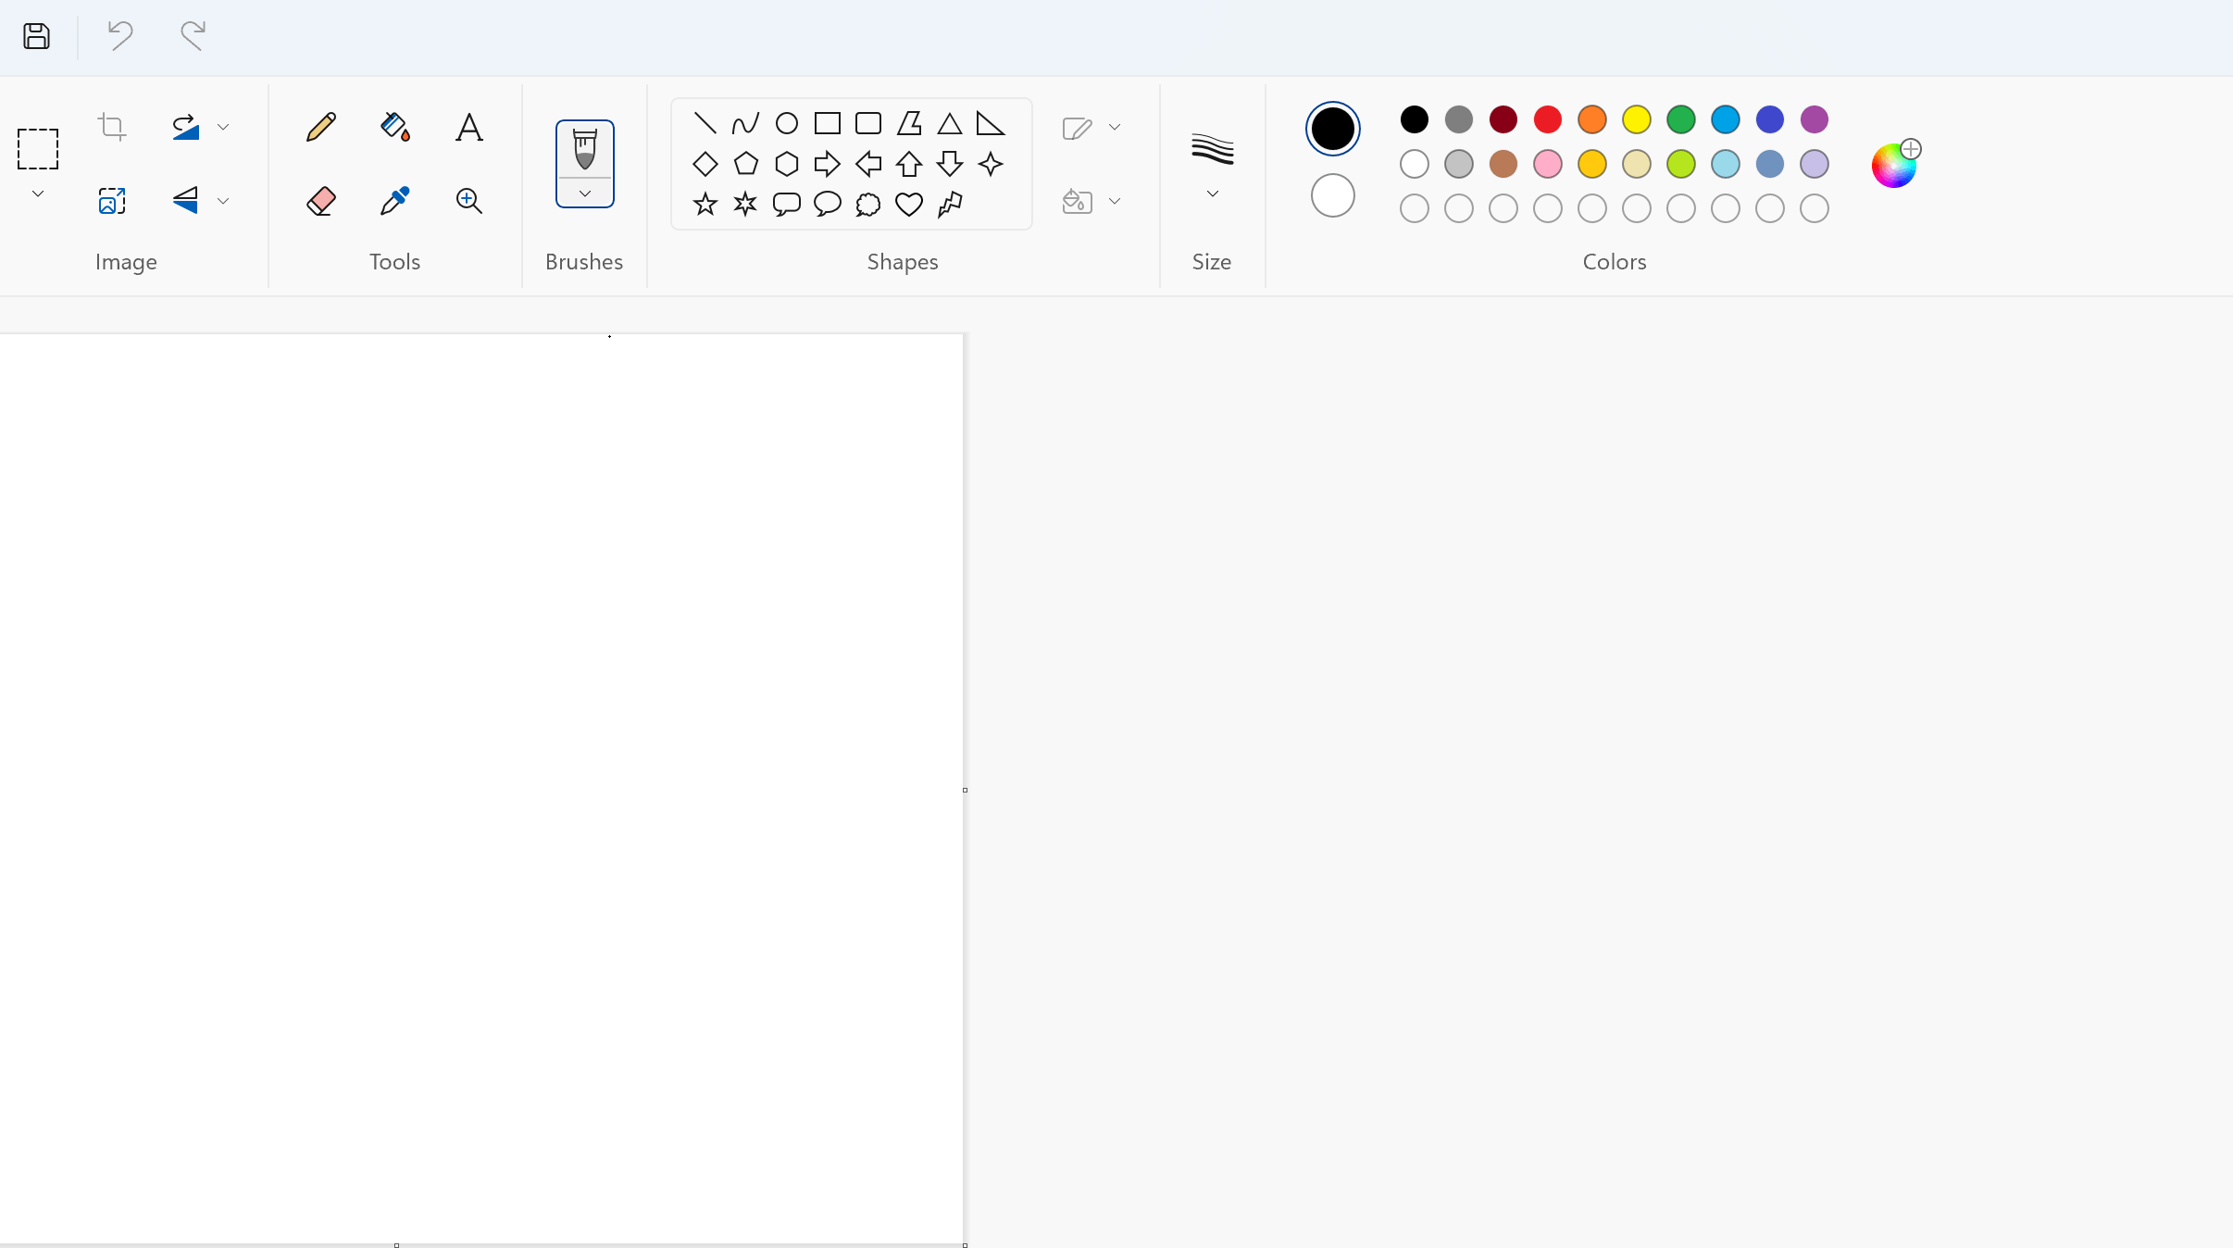Click the Flip image icon
This screenshot has height=1248, width=2233.
click(185, 201)
